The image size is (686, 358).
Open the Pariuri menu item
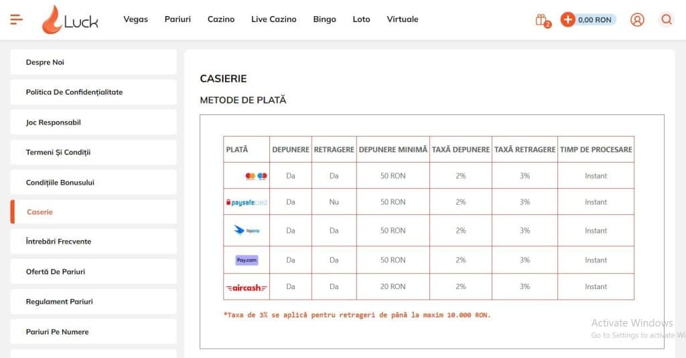178,19
